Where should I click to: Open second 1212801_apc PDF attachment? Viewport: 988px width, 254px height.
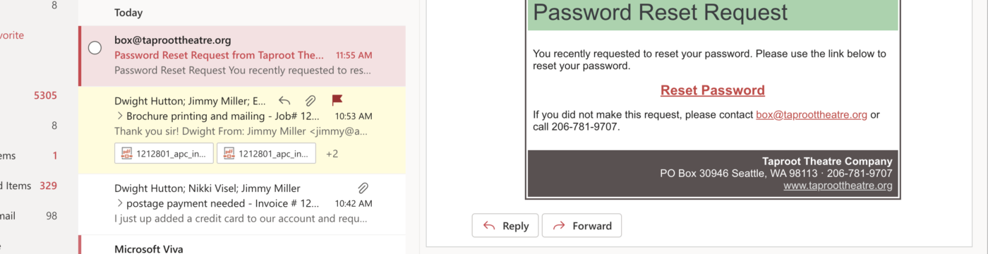tap(266, 153)
